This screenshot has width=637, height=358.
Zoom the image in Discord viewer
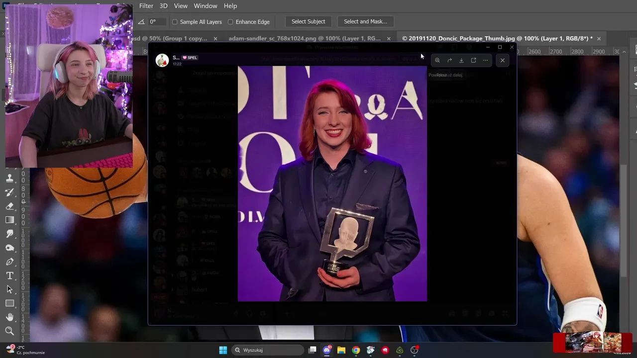point(437,60)
